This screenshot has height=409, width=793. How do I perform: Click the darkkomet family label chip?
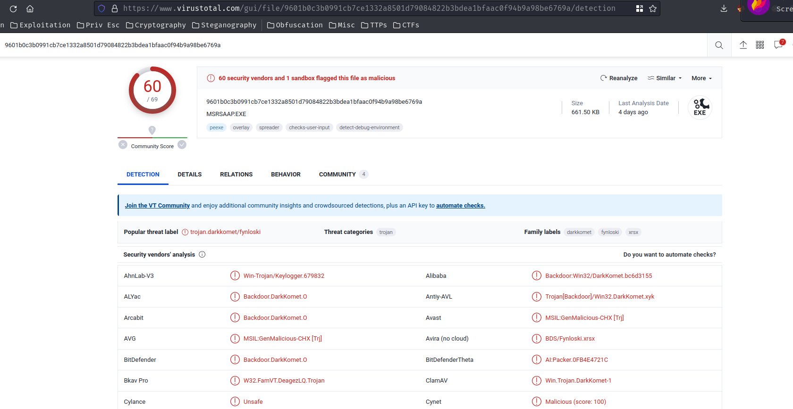579,232
